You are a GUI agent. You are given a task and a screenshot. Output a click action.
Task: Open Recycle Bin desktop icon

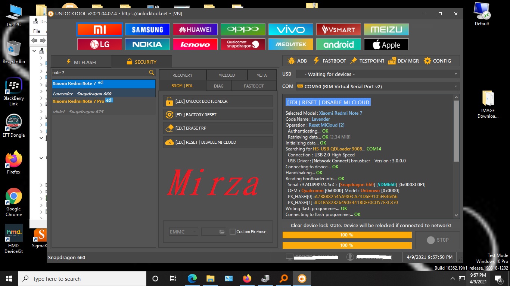[14, 53]
